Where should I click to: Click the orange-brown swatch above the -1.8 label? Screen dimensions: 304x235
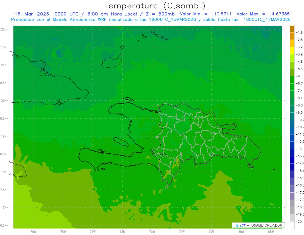click(292, 29)
